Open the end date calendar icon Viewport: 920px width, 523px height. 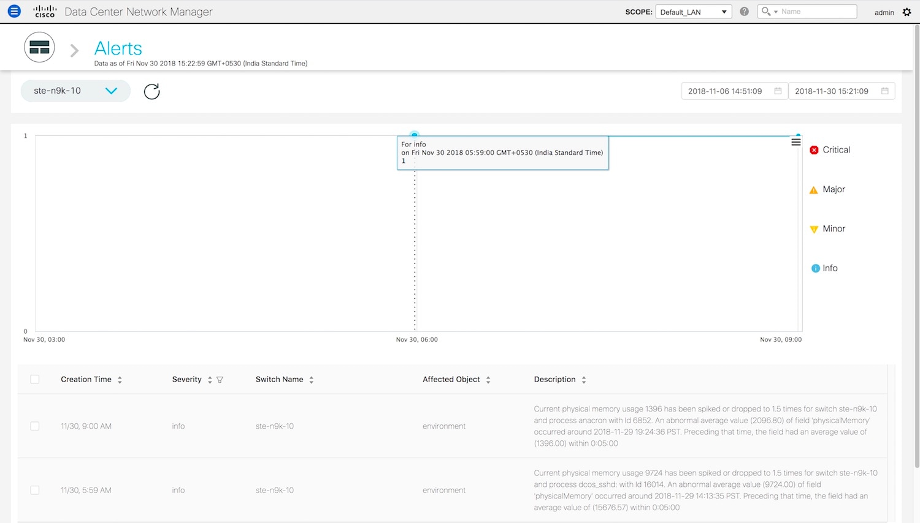(x=884, y=91)
